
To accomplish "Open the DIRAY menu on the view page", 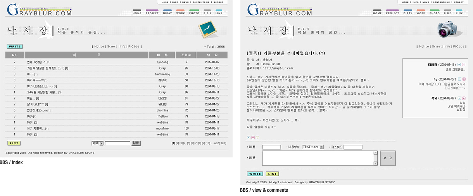I will [x=407, y=12].
